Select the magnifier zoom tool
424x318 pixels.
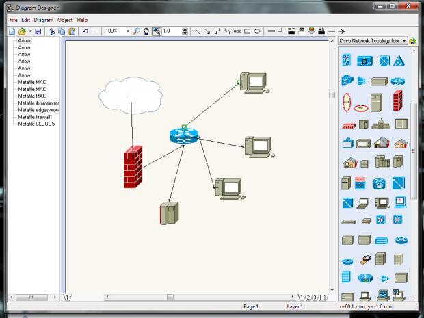pyautogui.click(x=136, y=31)
